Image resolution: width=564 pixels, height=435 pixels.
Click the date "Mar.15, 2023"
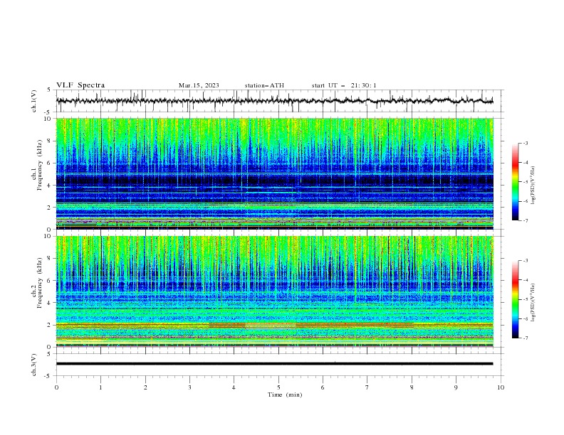(199, 85)
